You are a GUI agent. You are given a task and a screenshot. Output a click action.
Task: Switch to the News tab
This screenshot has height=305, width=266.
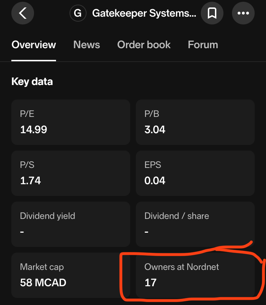pos(87,45)
